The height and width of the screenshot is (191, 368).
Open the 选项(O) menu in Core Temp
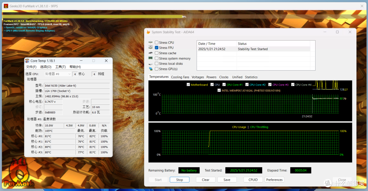pos(46,67)
